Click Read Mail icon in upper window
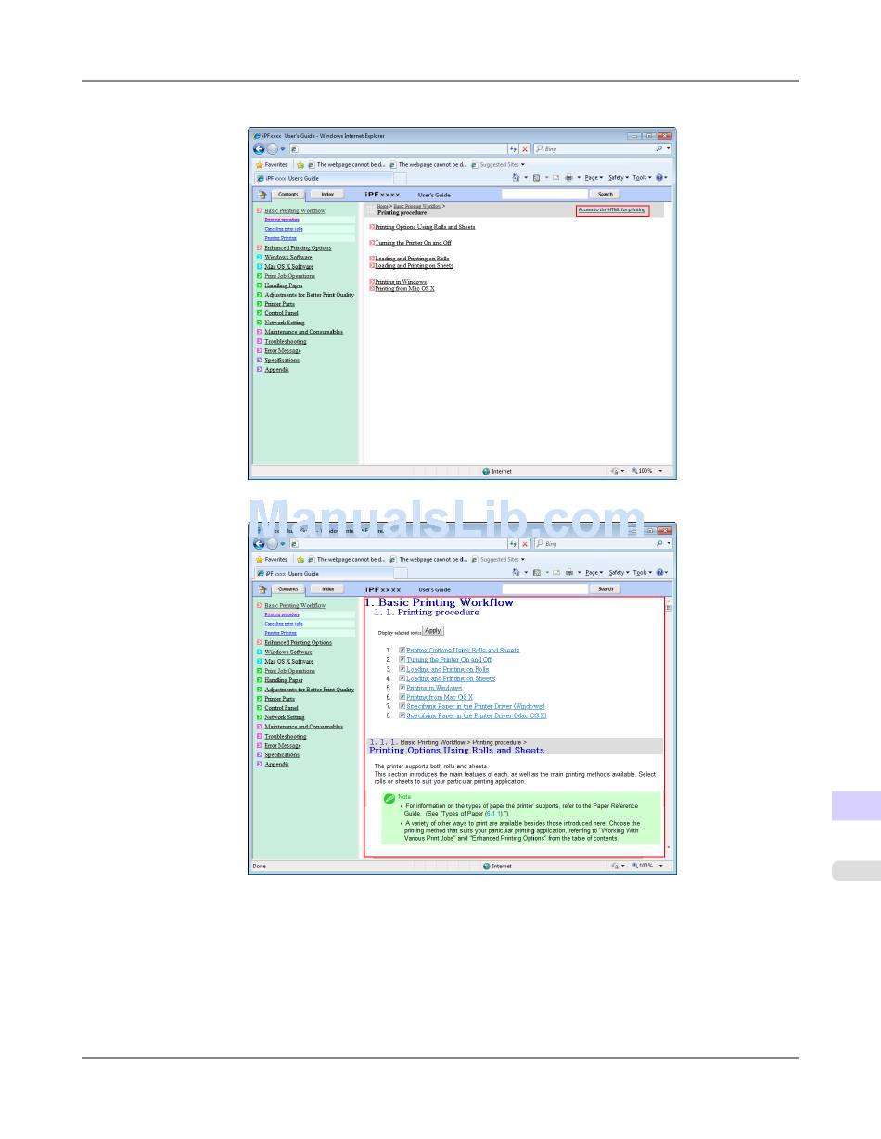Viewport: 881px width, 1139px height. 555,178
